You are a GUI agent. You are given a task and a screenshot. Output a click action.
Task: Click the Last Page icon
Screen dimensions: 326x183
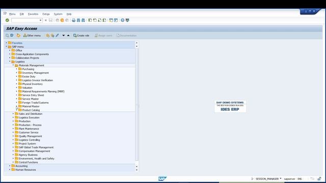click(x=104, y=20)
